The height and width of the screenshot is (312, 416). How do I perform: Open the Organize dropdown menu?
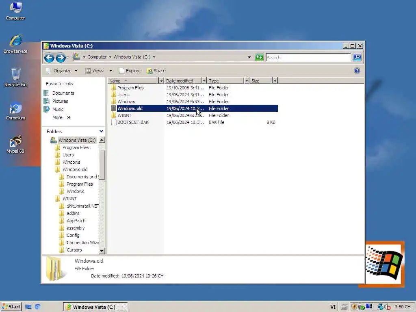pos(62,71)
